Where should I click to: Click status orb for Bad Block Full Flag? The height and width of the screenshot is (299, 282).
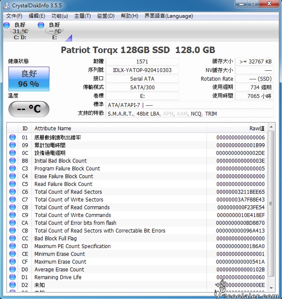click(x=13, y=238)
